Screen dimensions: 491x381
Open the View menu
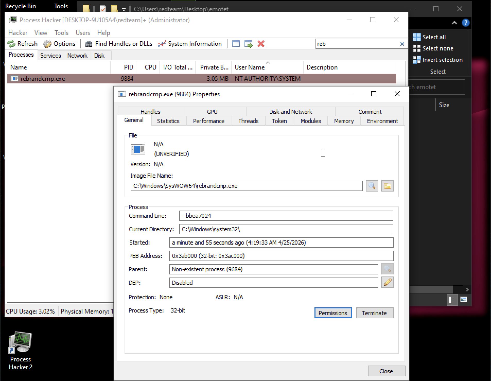point(41,33)
